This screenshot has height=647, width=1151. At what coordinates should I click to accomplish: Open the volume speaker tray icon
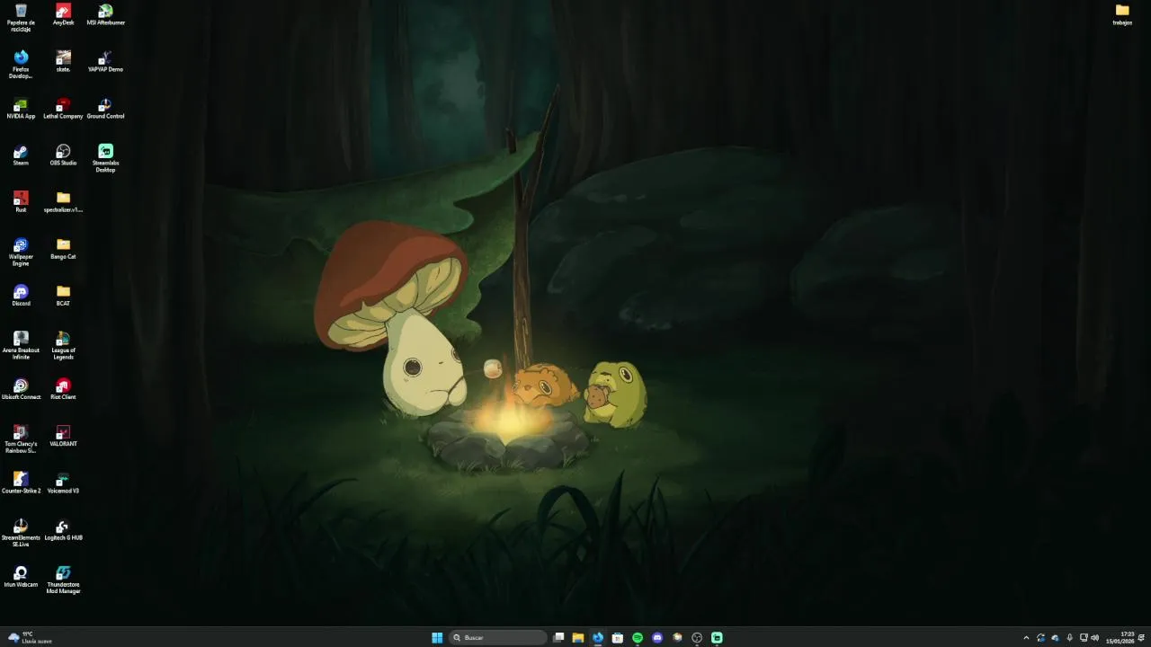1095,638
